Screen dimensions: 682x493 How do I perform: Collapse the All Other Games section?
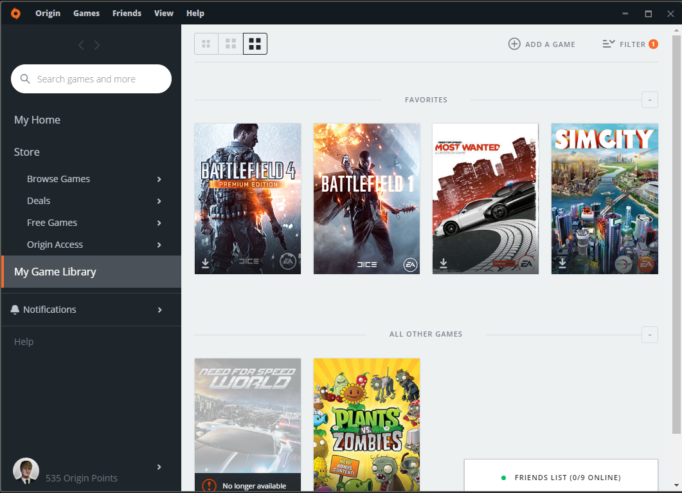649,334
